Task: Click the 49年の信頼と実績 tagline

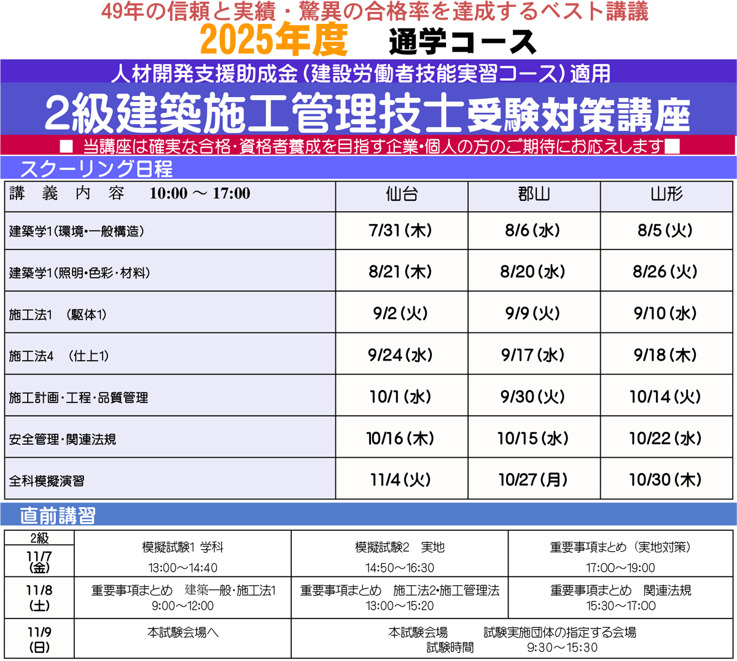Action: point(375,12)
